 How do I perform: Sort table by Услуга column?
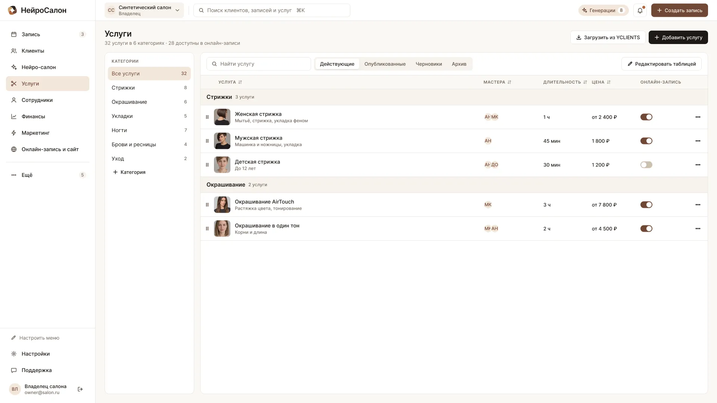(x=230, y=82)
